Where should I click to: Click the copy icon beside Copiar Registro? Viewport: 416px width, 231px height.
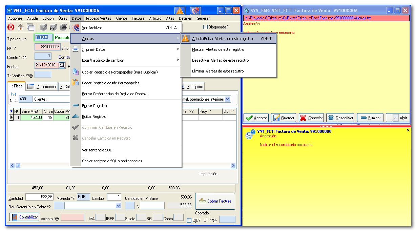[76, 72]
